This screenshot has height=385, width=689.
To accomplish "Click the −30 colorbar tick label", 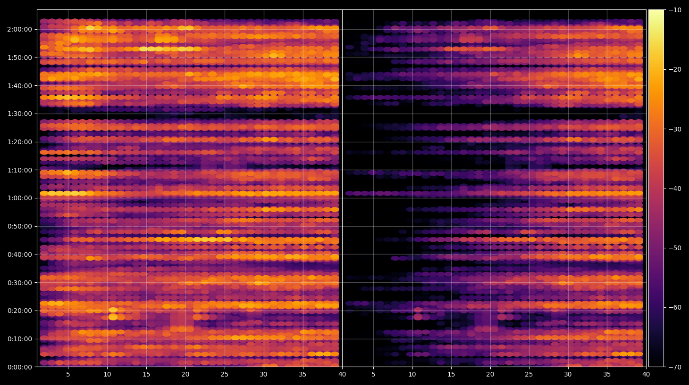I will pos(675,129).
